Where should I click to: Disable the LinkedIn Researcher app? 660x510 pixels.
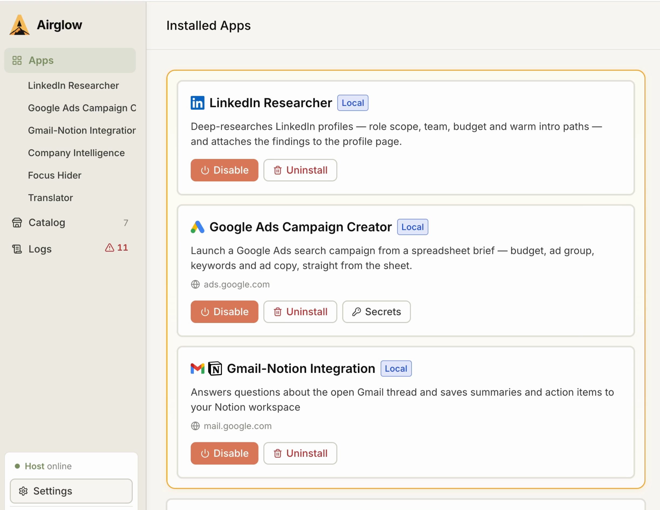[224, 170]
